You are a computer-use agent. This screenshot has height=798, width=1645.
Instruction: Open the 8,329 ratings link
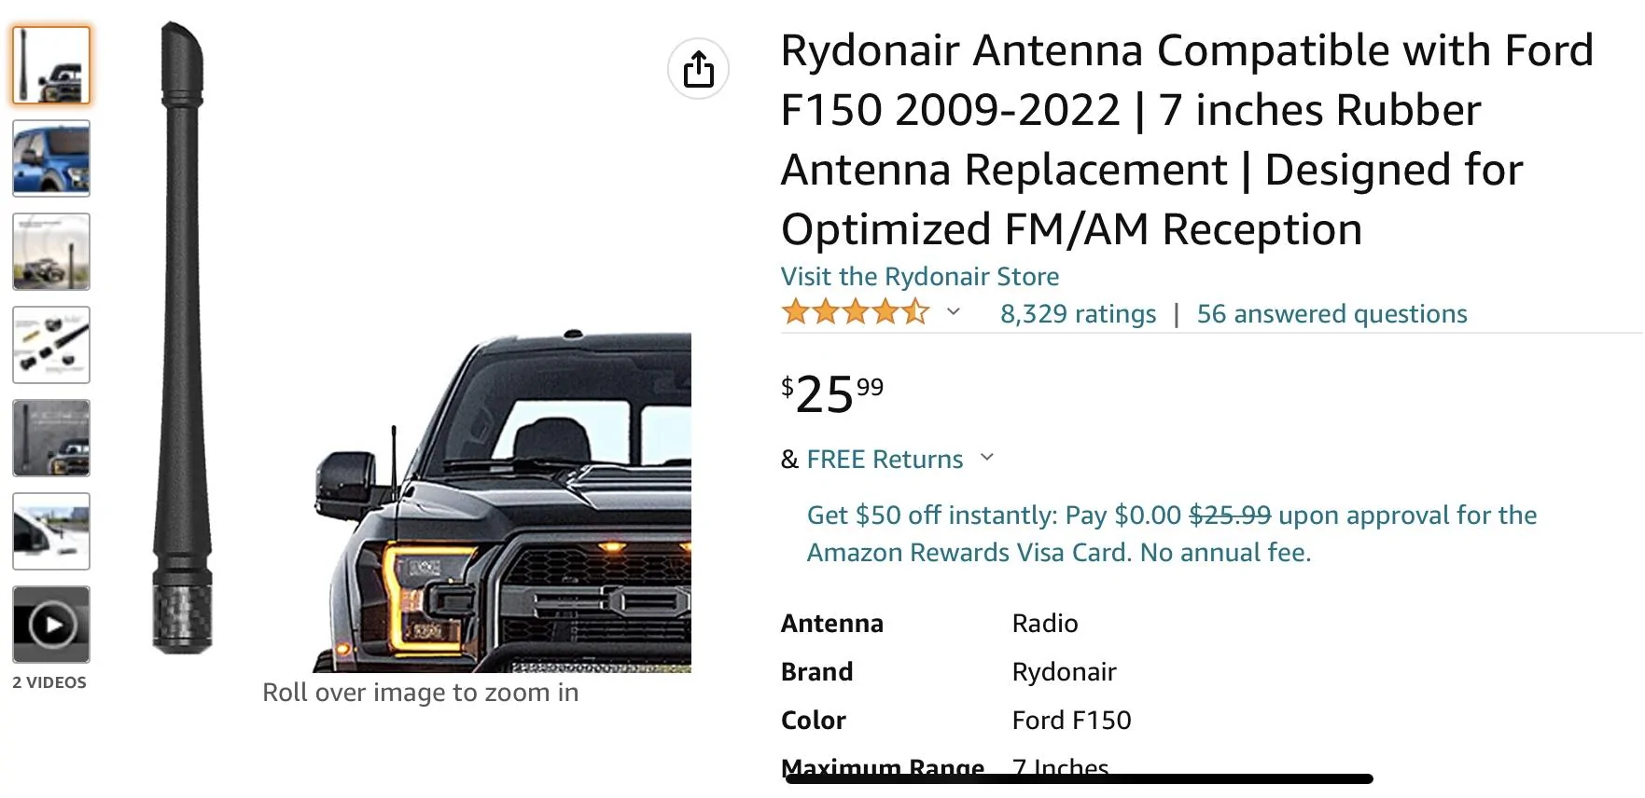click(1078, 314)
